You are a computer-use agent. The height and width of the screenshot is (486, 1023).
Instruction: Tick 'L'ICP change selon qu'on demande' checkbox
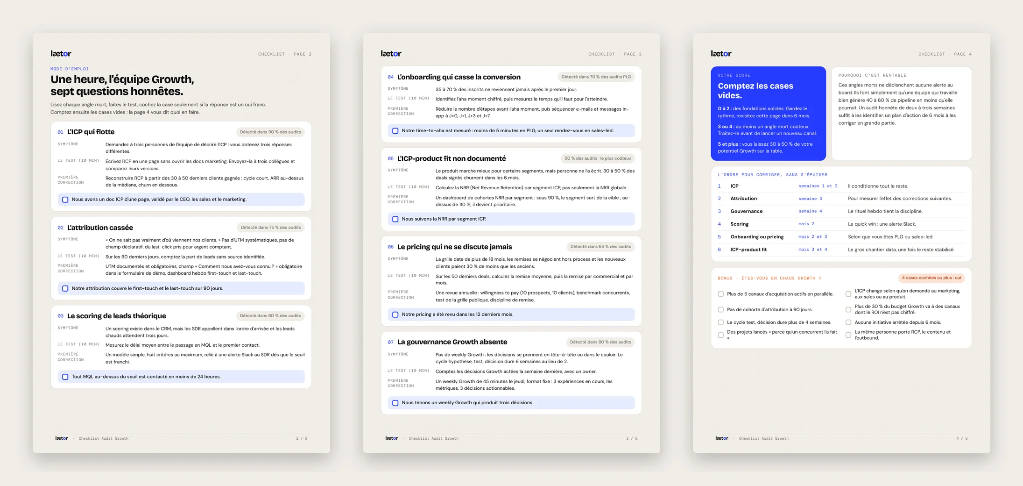click(x=848, y=294)
